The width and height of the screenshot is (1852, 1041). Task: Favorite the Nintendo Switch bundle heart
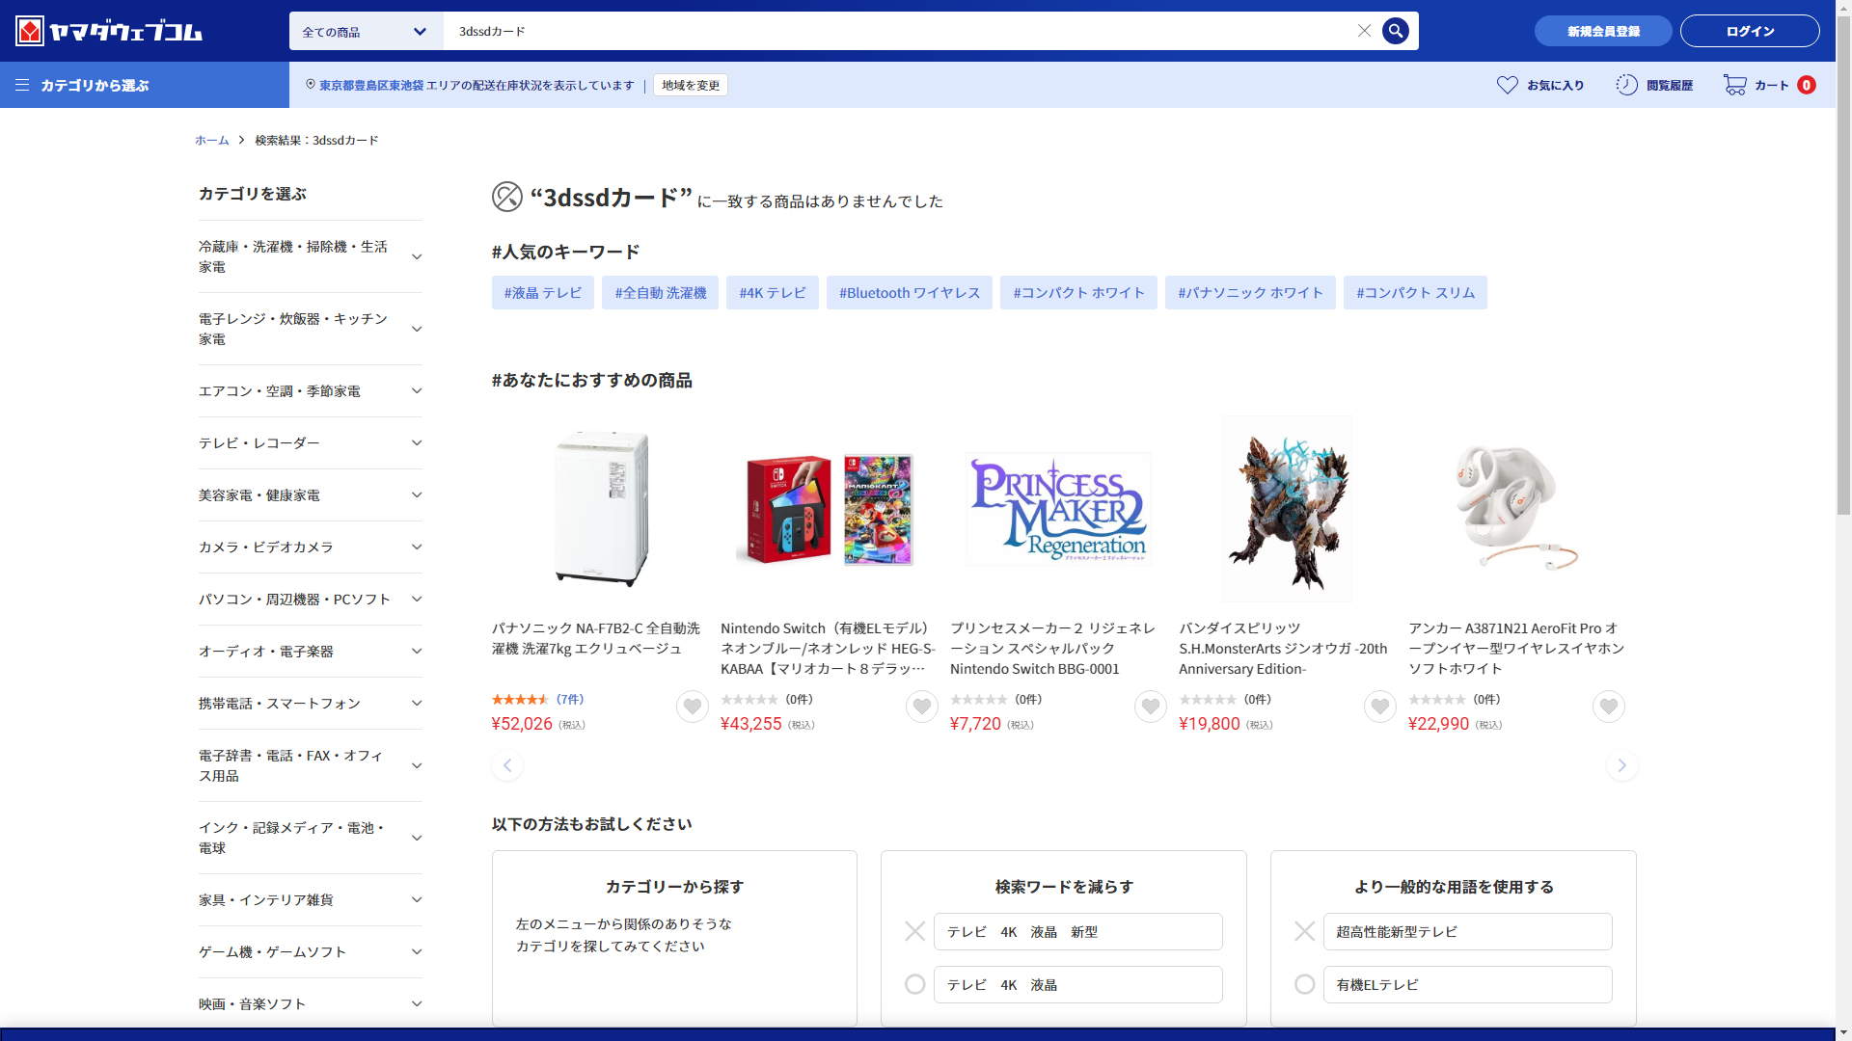921,707
